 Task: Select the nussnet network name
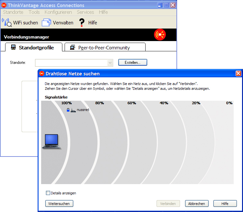(x=83, y=110)
